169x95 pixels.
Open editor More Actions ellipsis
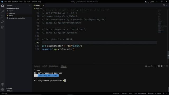[x=167, y=5]
